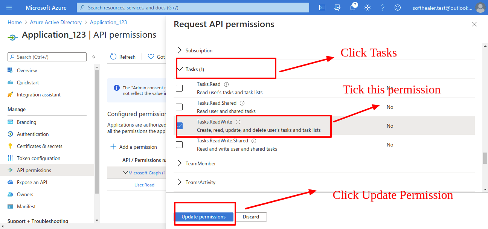Tick the Tasks.Read checkbox
Image resolution: width=488 pixels, height=229 pixels.
[179, 88]
